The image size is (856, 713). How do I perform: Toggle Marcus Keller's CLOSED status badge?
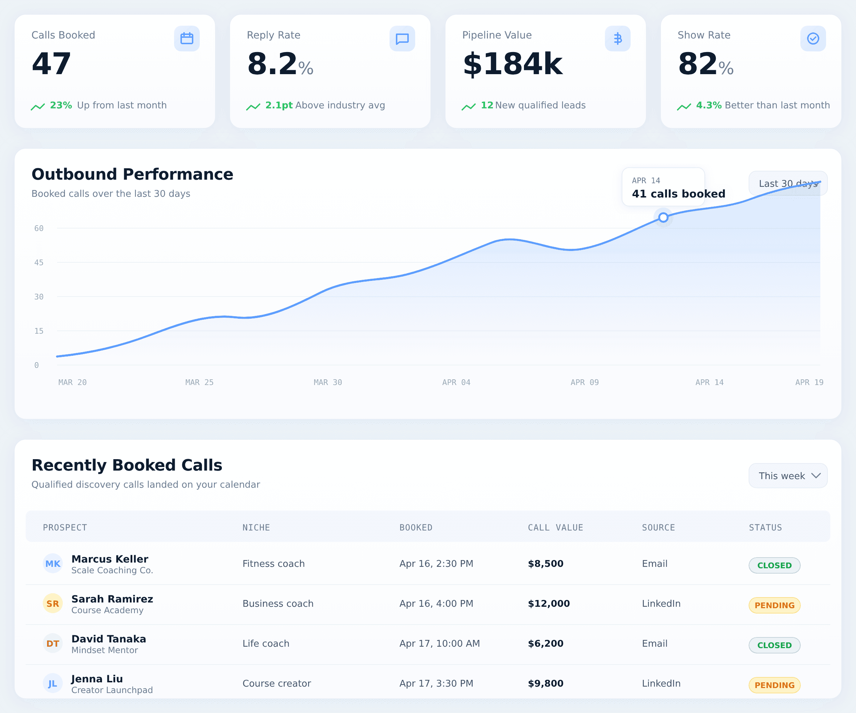(774, 565)
